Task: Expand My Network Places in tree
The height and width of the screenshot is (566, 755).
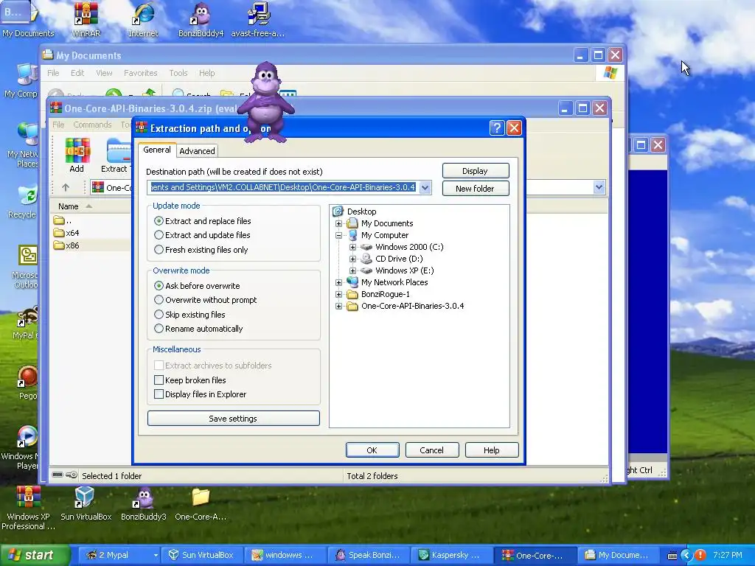Action: coord(338,282)
